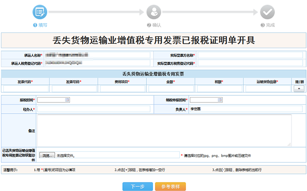This screenshot has height=191, width=307.
Task: Focus the 实际受票方名称 input field
Action: [250, 55]
